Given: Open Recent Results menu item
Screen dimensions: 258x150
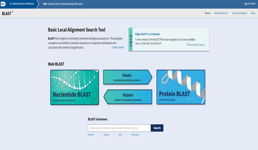Looking at the screenshot, I should (x=221, y=13).
